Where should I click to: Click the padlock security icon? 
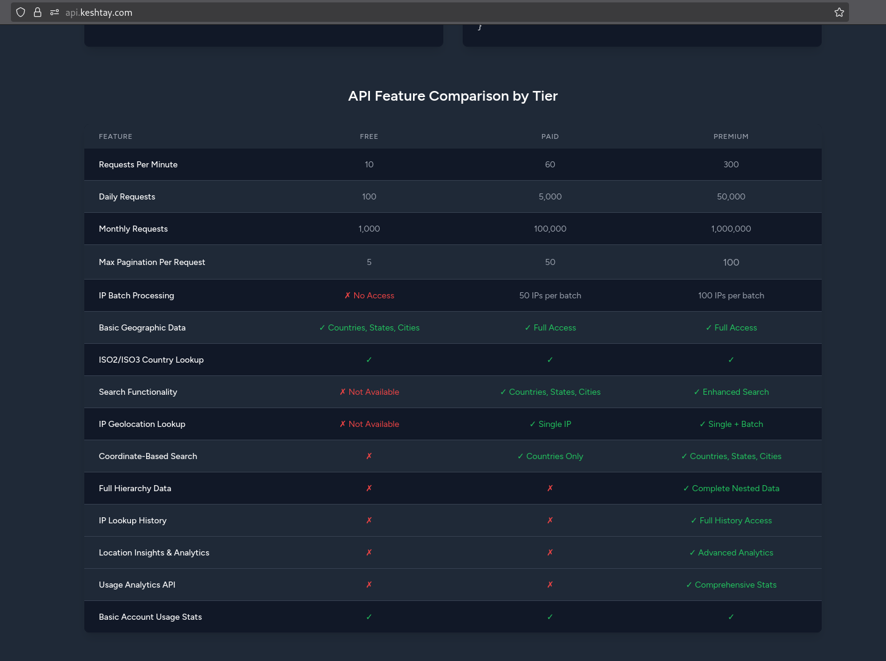point(37,12)
